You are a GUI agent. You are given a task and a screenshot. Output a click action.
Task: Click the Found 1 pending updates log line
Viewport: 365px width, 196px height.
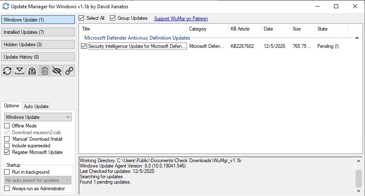(105, 182)
